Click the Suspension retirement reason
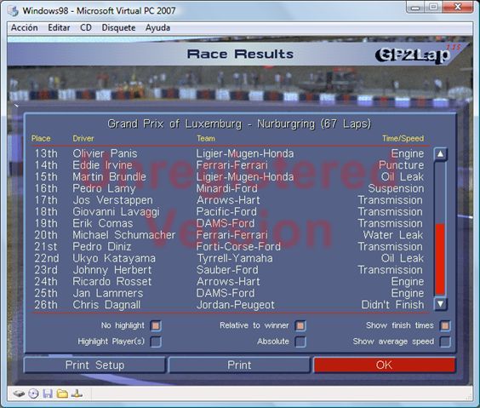 point(396,188)
